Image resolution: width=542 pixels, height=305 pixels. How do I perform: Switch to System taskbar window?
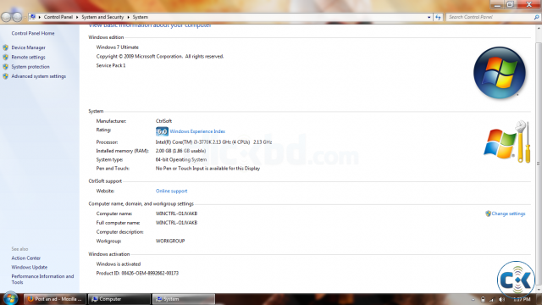tap(184, 299)
